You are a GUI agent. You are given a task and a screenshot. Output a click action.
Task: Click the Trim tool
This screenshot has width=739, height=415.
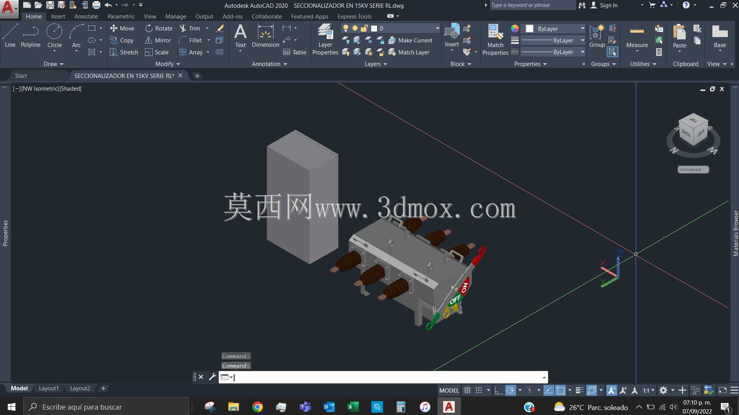pos(190,28)
